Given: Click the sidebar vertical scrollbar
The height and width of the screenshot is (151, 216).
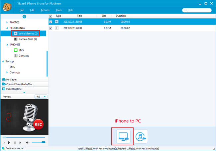Looking at the screenshot, I should tap(47, 64).
